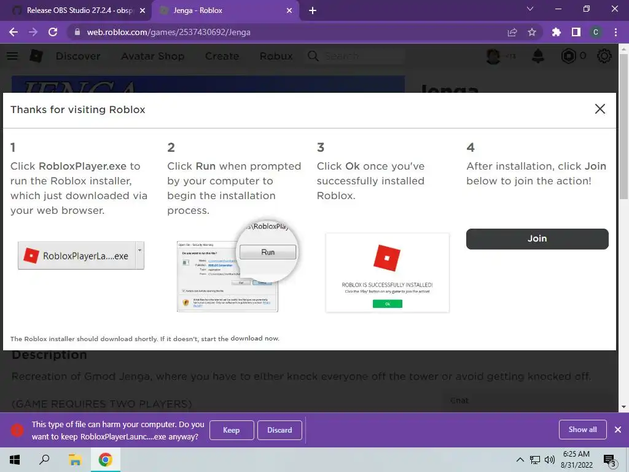Select the Jenga - Roblox tab
Viewport: 629px width, 472px height.
tap(225, 10)
